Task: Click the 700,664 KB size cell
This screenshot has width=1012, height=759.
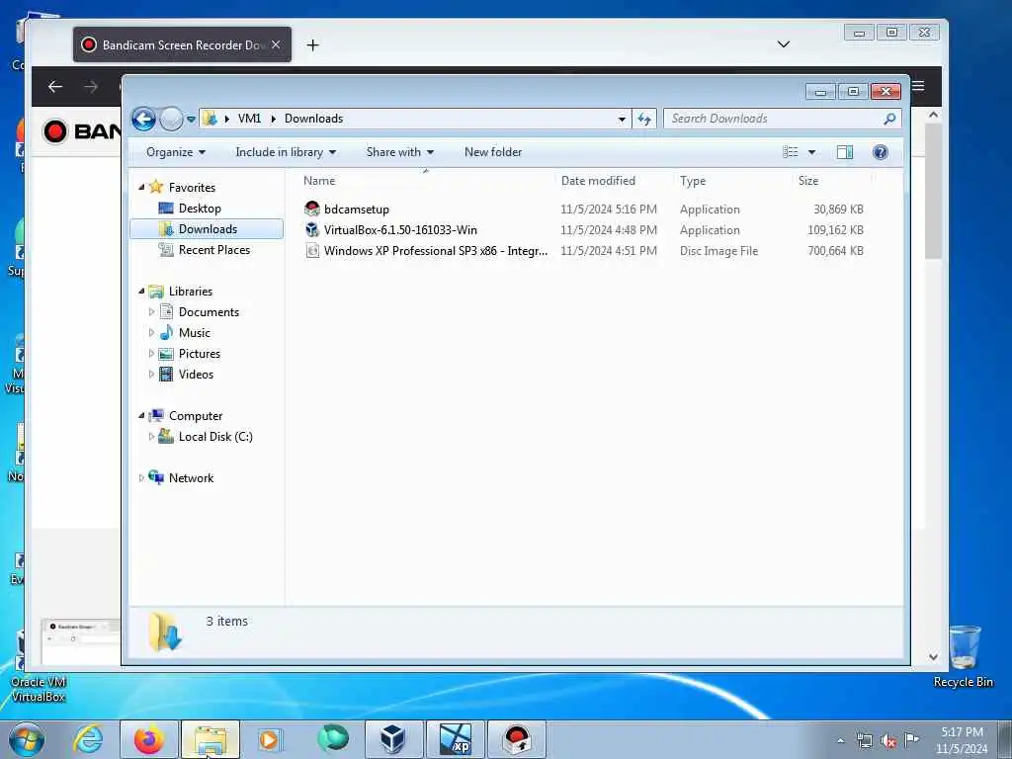Action: (835, 250)
